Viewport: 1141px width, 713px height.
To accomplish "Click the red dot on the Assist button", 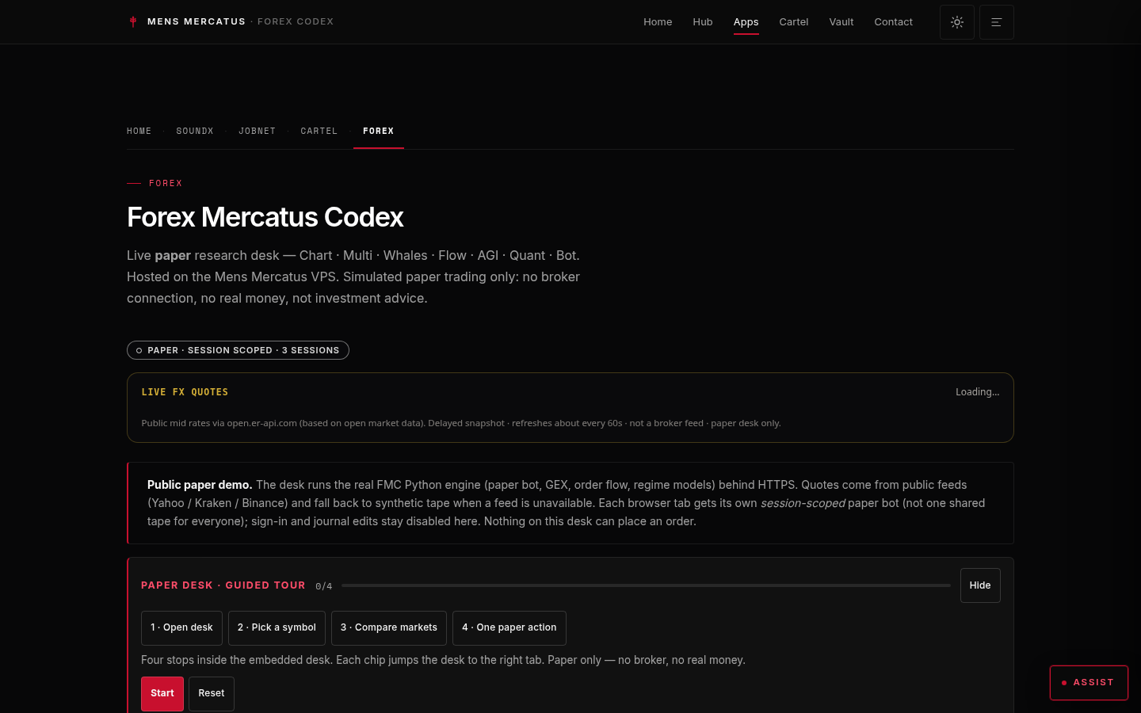I will (x=1064, y=683).
